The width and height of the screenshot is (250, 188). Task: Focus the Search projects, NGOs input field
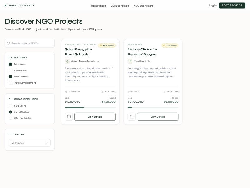pos(32,43)
